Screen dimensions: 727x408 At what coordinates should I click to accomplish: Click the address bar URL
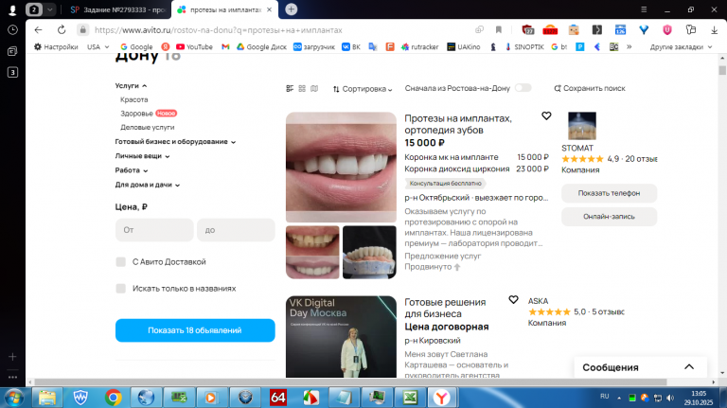pos(218,29)
